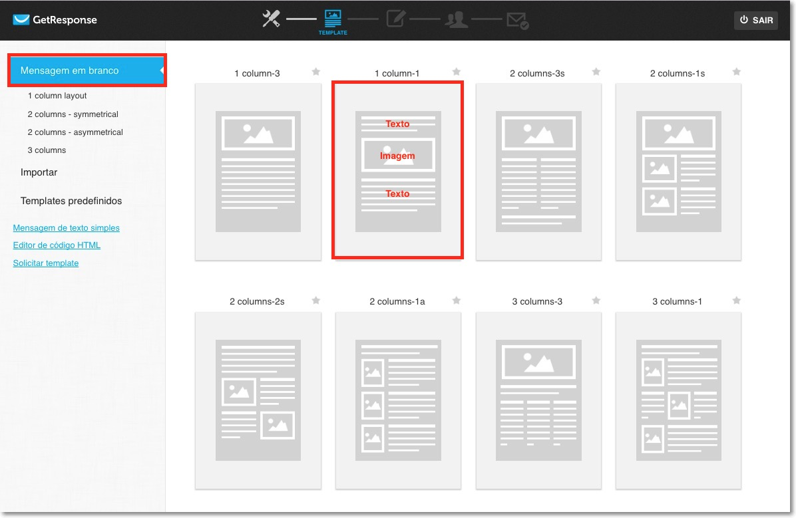Click the '1 column-1' title text
This screenshot has width=796, height=518.
[x=397, y=73]
